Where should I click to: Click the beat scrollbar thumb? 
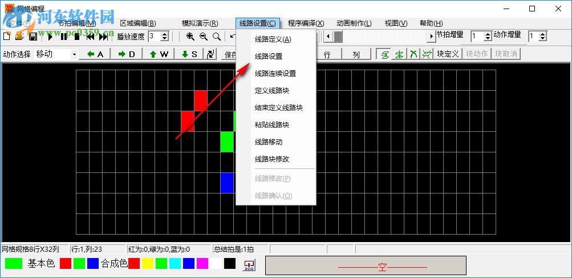tap(338, 36)
